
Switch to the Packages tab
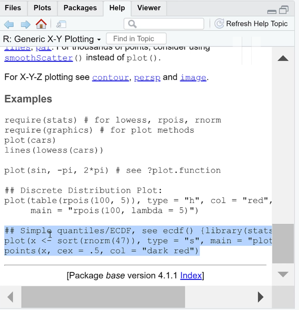point(80,8)
